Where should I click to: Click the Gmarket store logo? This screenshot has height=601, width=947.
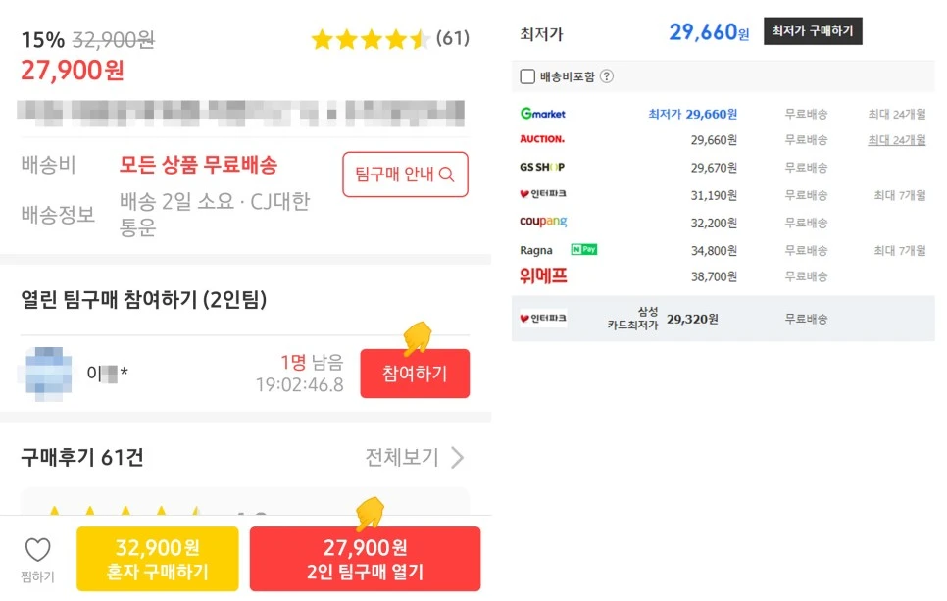541,114
